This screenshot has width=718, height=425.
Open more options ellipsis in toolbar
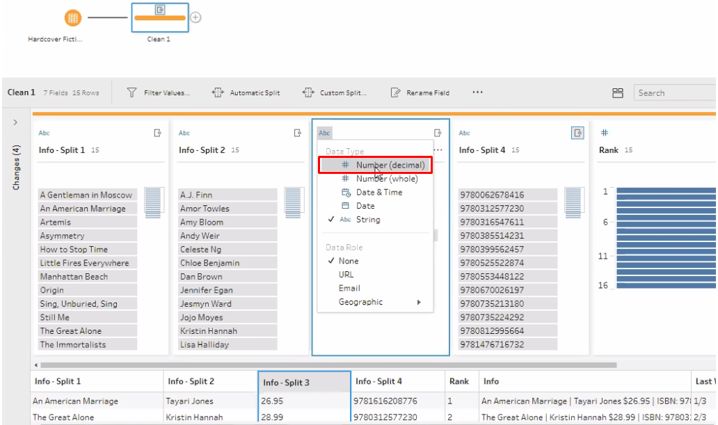tap(477, 92)
